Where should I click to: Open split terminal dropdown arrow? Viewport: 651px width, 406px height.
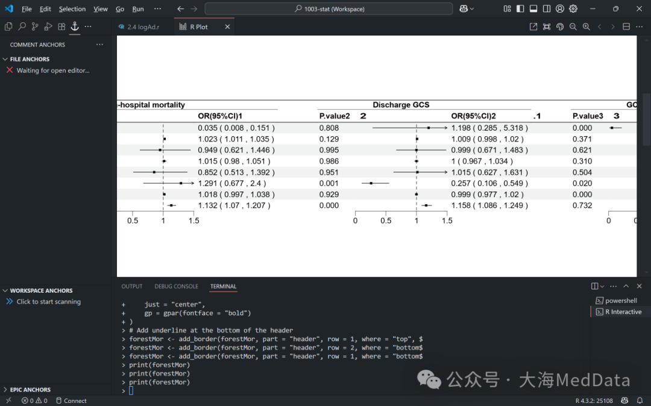602,286
